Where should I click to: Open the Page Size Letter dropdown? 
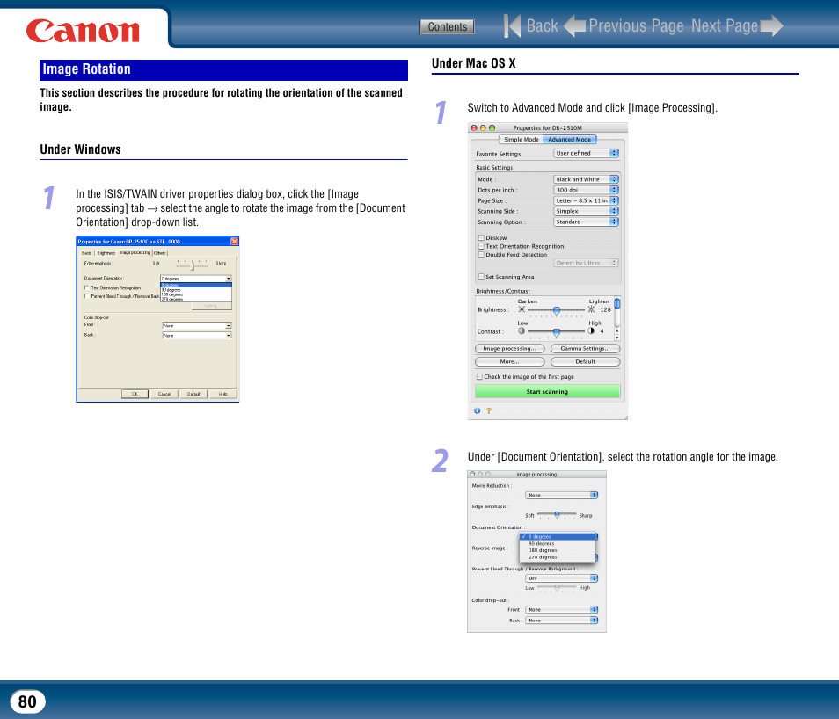pyautogui.click(x=586, y=200)
